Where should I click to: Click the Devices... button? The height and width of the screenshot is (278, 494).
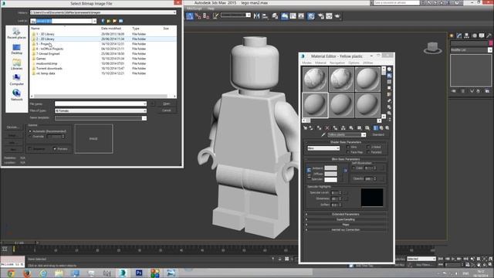point(13,127)
